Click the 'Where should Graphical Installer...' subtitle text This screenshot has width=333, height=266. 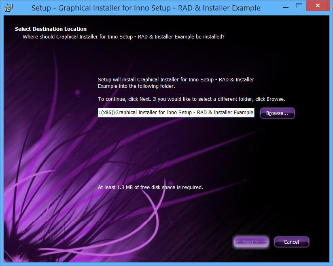(x=123, y=37)
